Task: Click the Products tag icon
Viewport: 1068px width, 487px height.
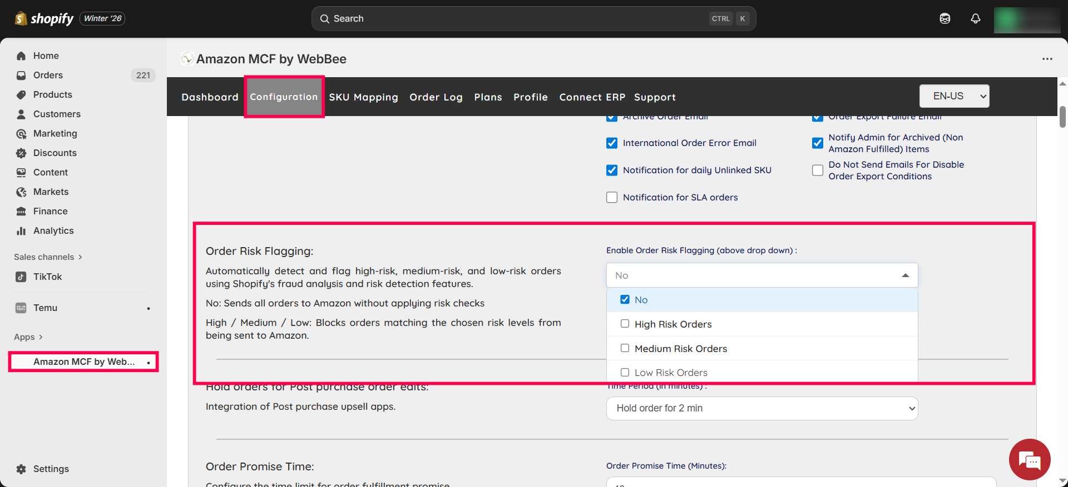Action: [21, 95]
